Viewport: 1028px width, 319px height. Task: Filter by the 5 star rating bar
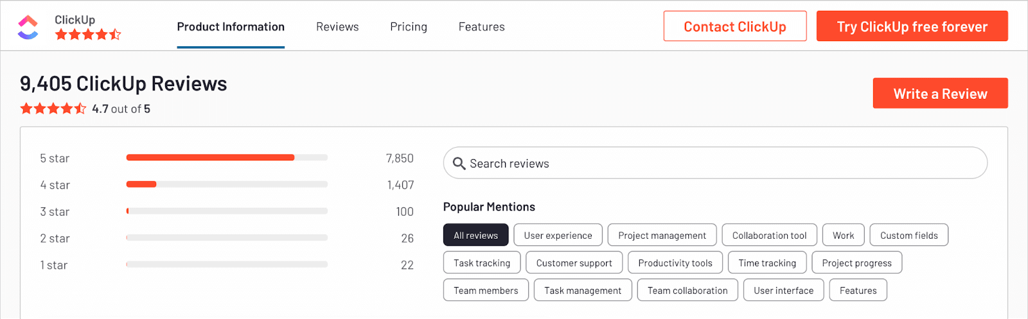pyautogui.click(x=227, y=157)
